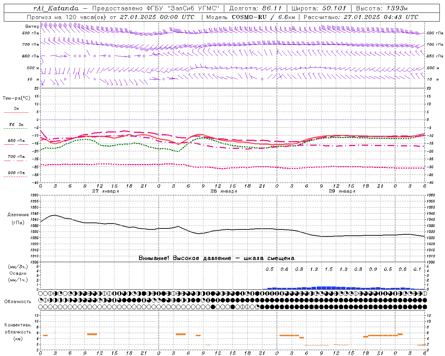Click the 0.9 precipitation amount value
Screen dimensions: 445x356
[373, 269]
